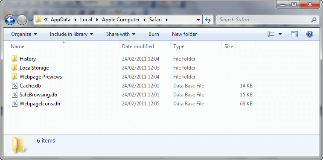The width and height of the screenshot is (323, 160).
Task: Refresh the Safari folder view
Action: [208, 20]
